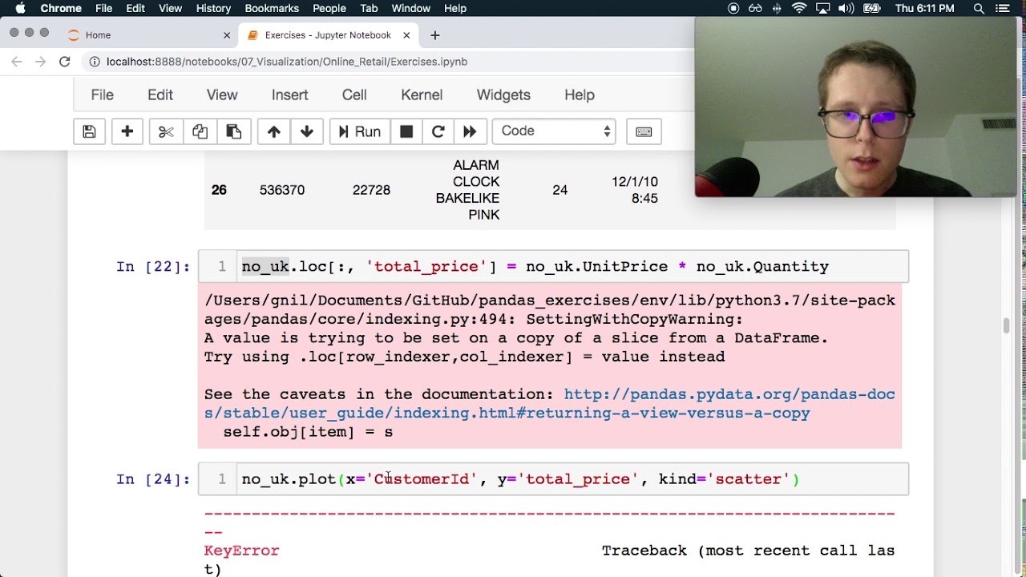Viewport: 1026px width, 577px height.
Task: Open a new browser tab
Action: pyautogui.click(x=435, y=35)
